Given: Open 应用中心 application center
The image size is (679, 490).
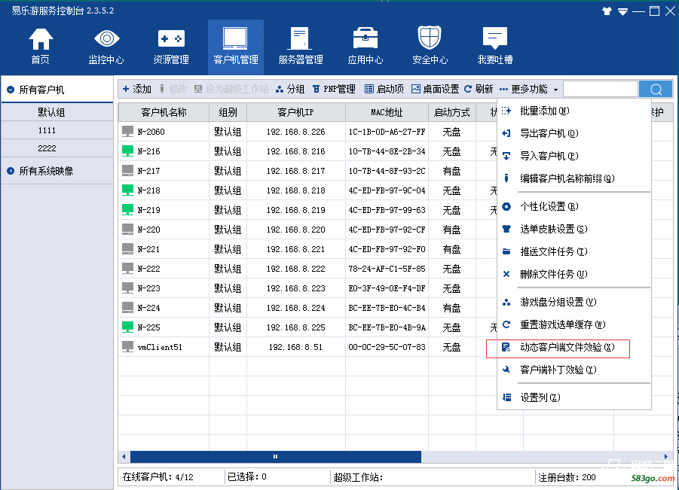Looking at the screenshot, I should 365,46.
